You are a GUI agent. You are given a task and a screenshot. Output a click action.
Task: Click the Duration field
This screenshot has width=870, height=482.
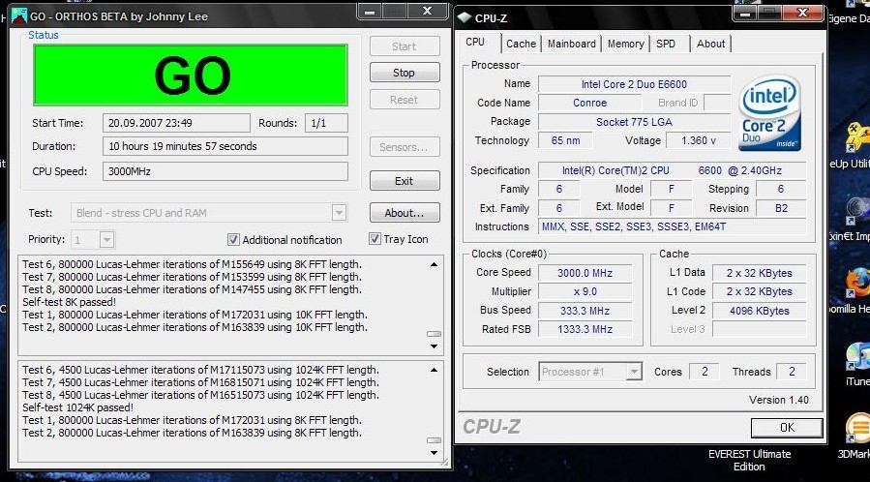point(225,146)
